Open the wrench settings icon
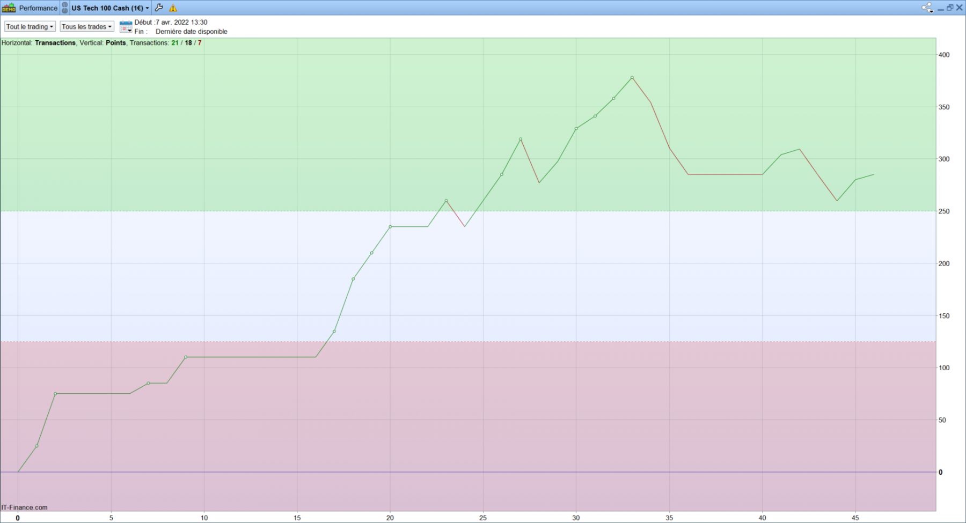The height and width of the screenshot is (523, 966). click(159, 8)
